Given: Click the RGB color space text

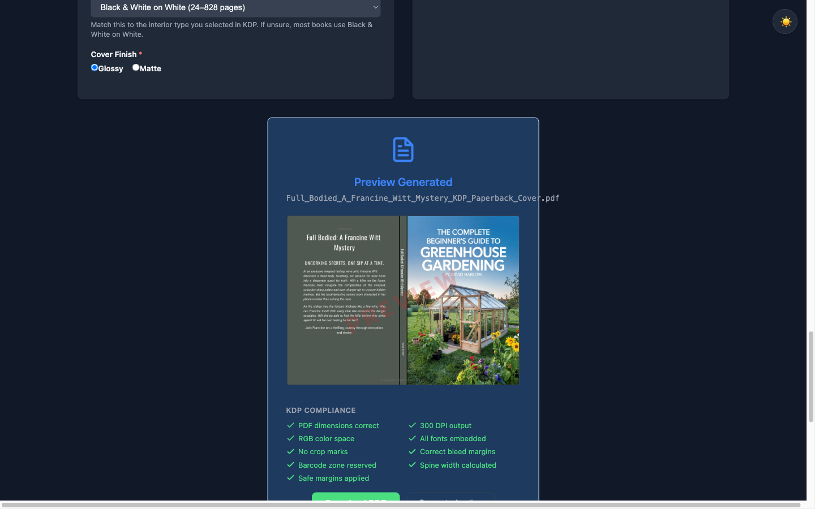Looking at the screenshot, I should pos(326,438).
